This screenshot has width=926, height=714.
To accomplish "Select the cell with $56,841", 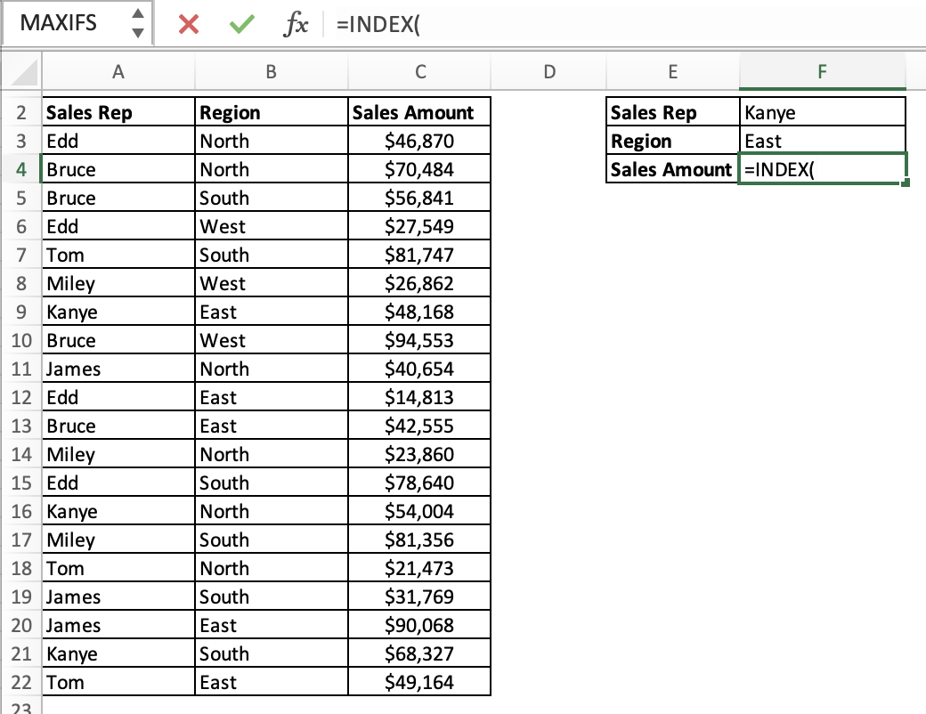I will pyautogui.click(x=419, y=198).
